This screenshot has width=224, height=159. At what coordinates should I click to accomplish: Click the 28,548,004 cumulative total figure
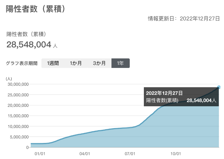coord(29,44)
